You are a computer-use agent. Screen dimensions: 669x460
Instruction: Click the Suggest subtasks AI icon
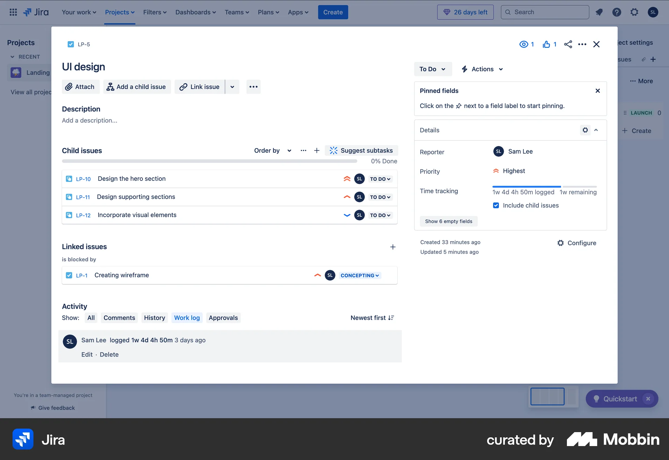click(333, 150)
